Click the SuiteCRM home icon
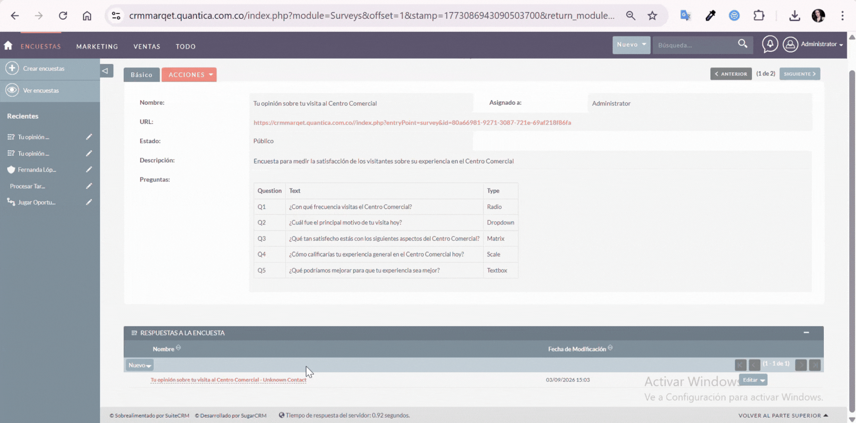 [8, 46]
